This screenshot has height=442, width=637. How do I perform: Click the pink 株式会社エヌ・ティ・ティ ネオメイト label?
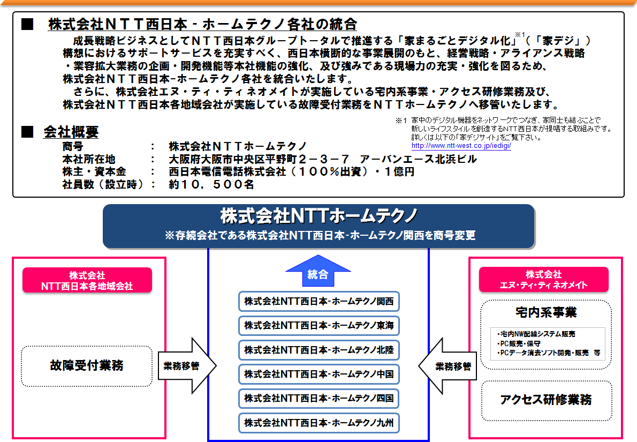[543, 279]
